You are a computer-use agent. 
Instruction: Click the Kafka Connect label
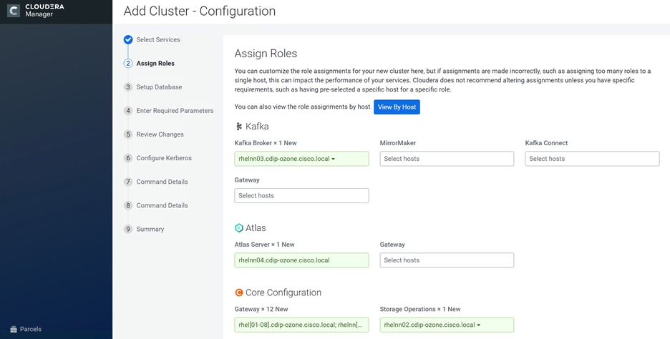(546, 143)
